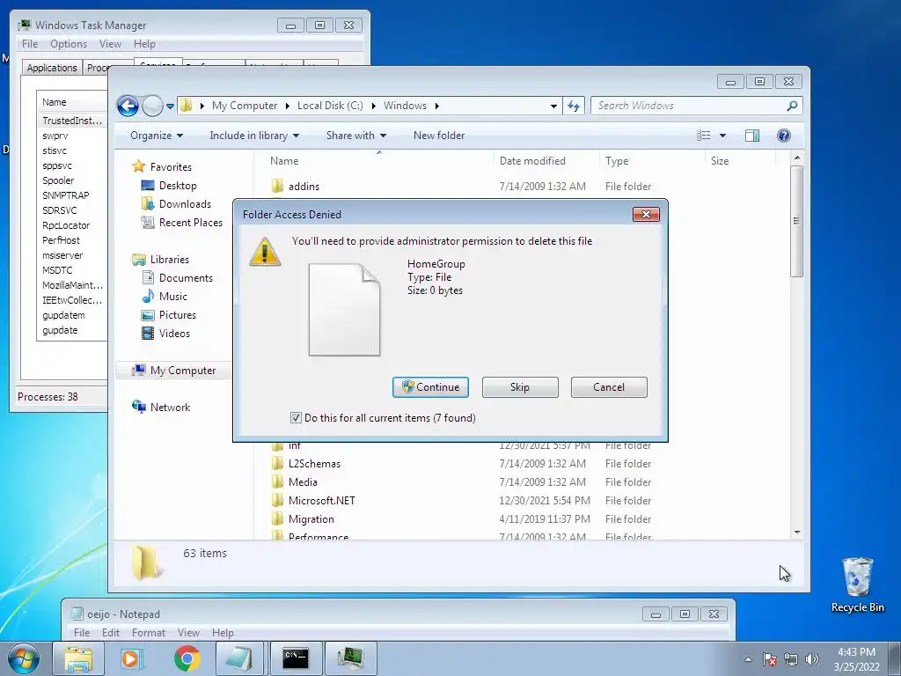Image resolution: width=901 pixels, height=676 pixels.
Task: Open the Pictures library
Action: click(x=169, y=315)
